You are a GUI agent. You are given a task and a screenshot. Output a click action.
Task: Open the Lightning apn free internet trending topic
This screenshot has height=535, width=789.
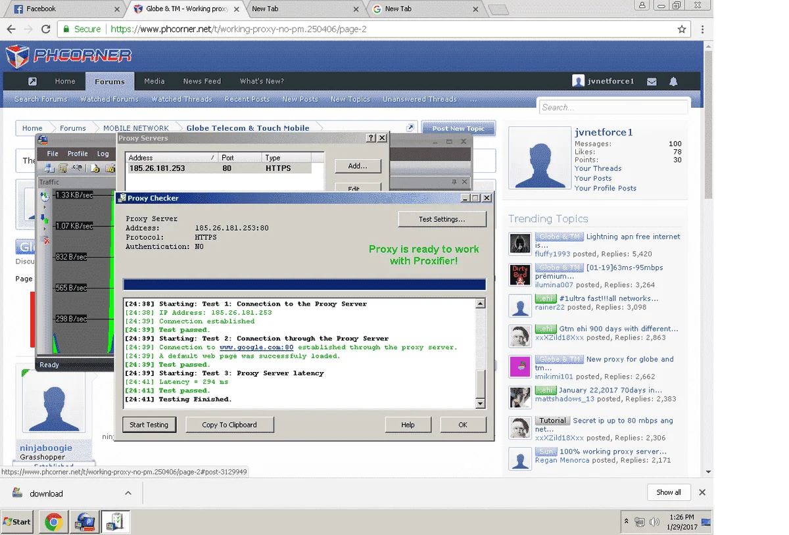click(608, 241)
